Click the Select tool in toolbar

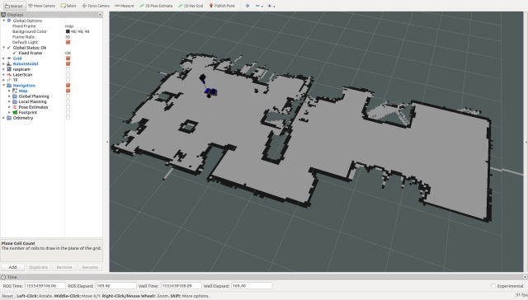[68, 6]
